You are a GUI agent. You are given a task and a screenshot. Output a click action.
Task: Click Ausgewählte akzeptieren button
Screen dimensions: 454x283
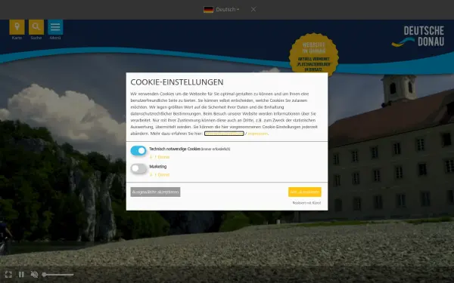click(x=155, y=192)
